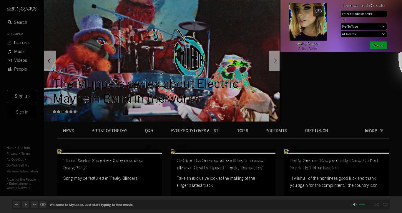Open Ashley Benson profile photo
402x213 pixels.
click(x=308, y=22)
